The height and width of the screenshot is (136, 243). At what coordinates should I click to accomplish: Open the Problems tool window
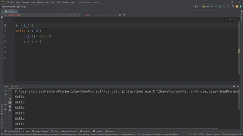pyautogui.click(x=85, y=131)
